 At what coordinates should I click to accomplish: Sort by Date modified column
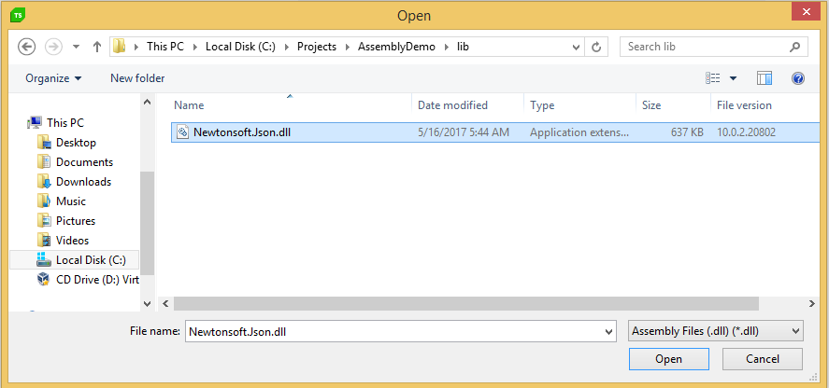click(452, 105)
